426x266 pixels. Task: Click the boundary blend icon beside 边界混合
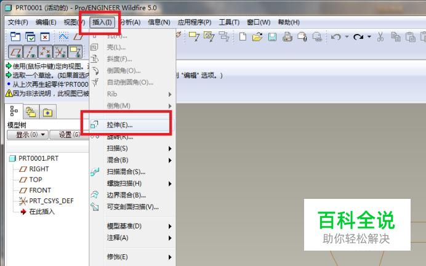point(95,195)
